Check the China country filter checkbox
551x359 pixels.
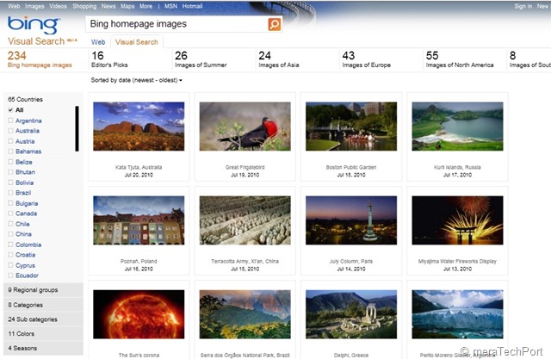point(10,234)
